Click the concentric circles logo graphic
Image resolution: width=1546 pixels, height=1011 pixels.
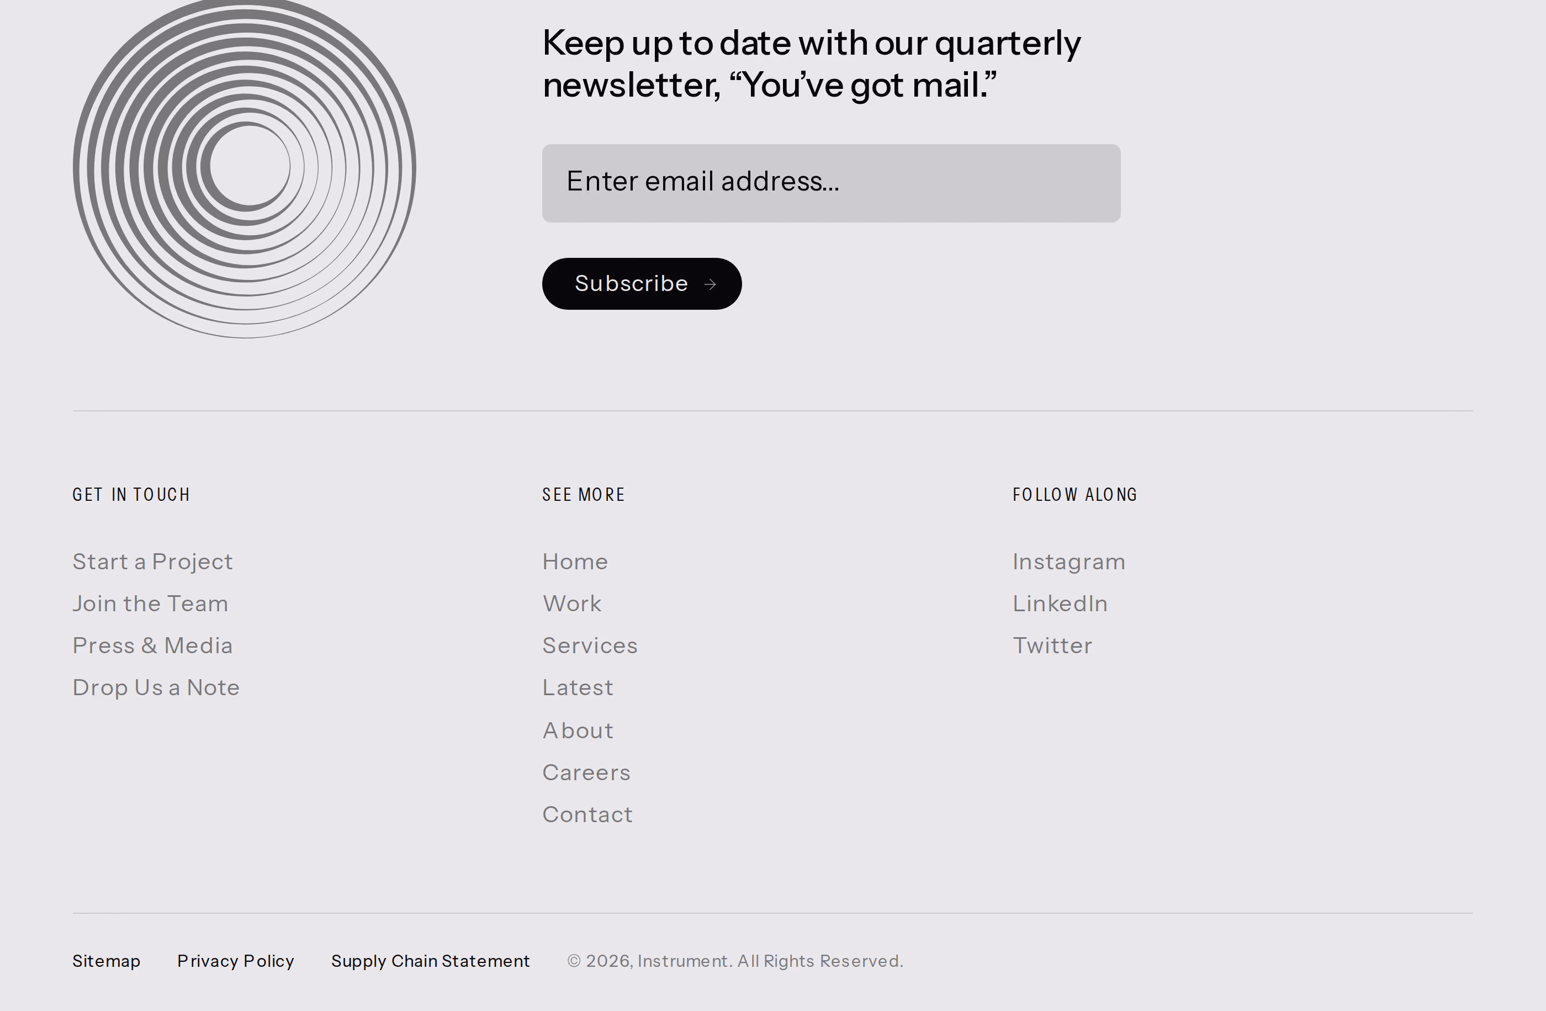[244, 168]
